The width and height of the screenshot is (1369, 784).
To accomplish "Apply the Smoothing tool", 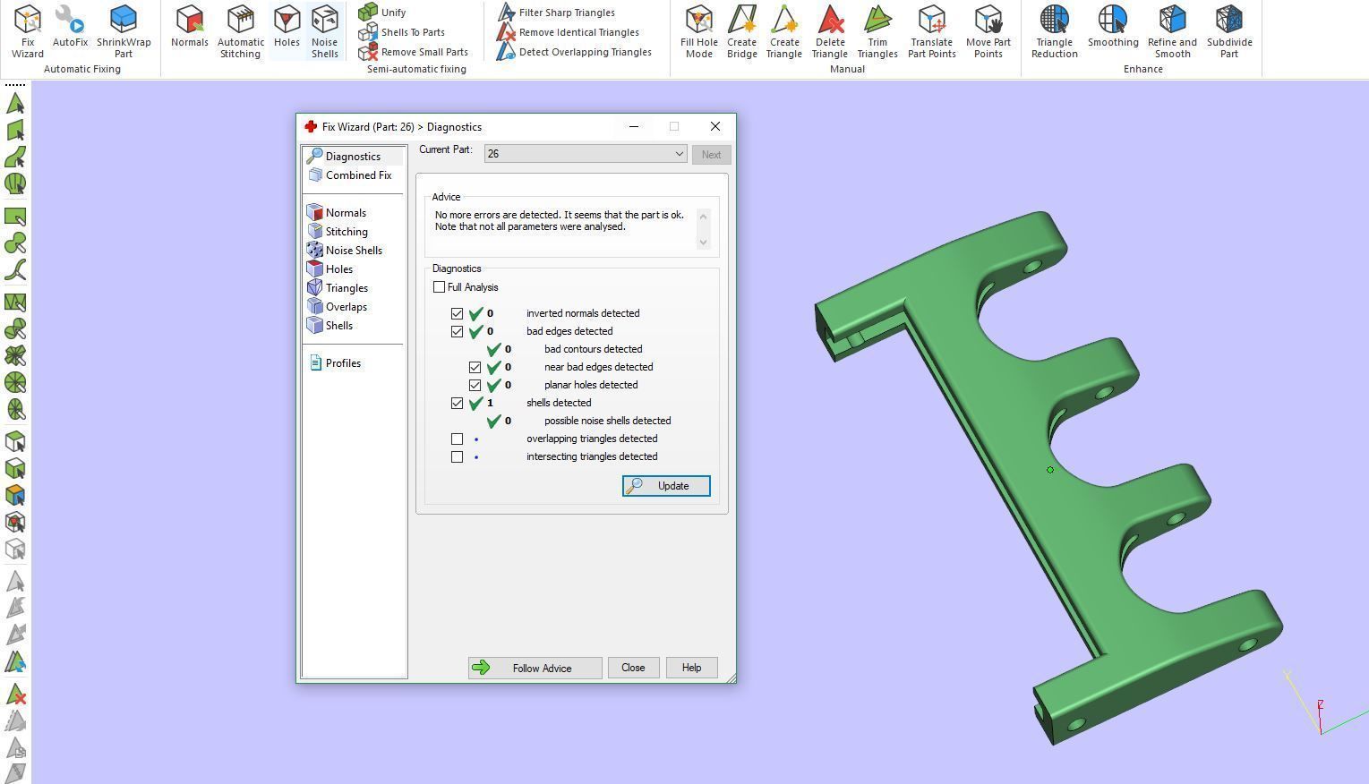I will point(1113,27).
